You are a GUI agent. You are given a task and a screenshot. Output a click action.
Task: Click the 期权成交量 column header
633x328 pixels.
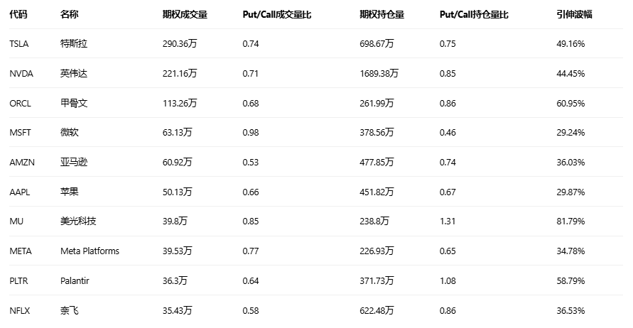coord(185,14)
